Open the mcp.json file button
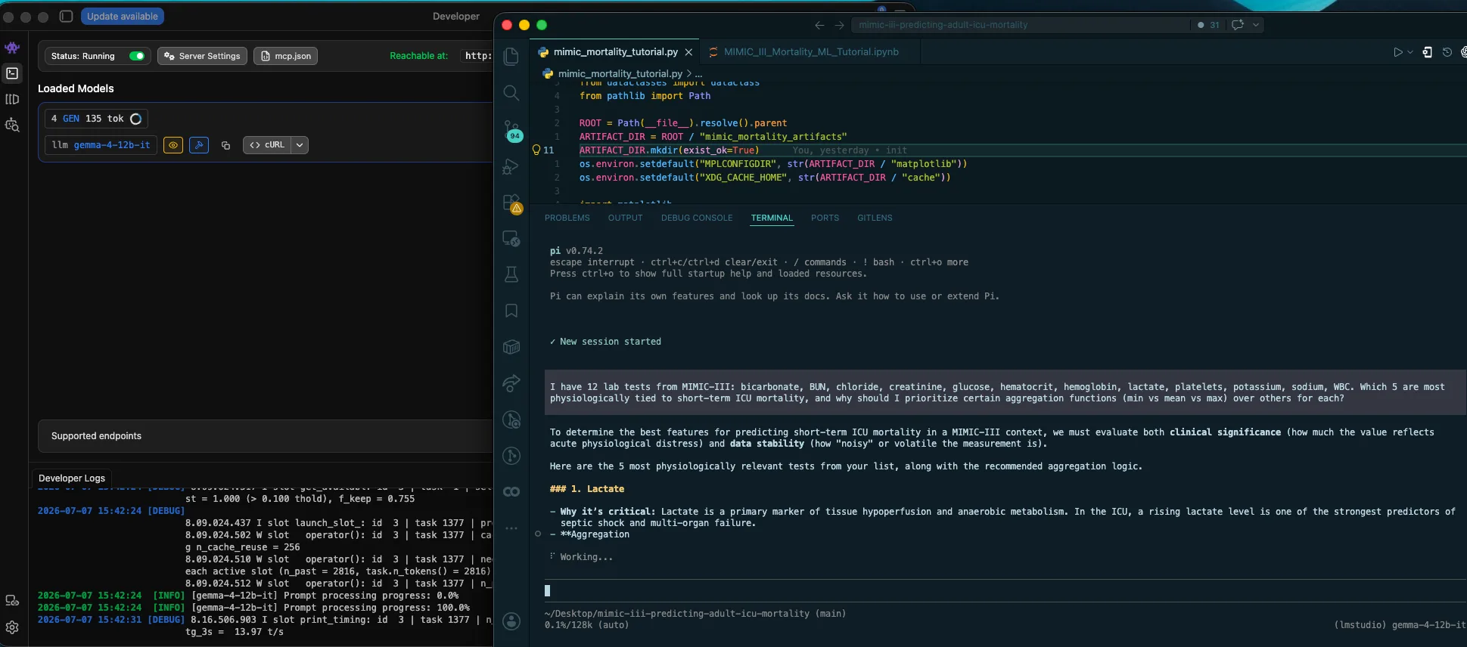The image size is (1467, 647). 285,56
